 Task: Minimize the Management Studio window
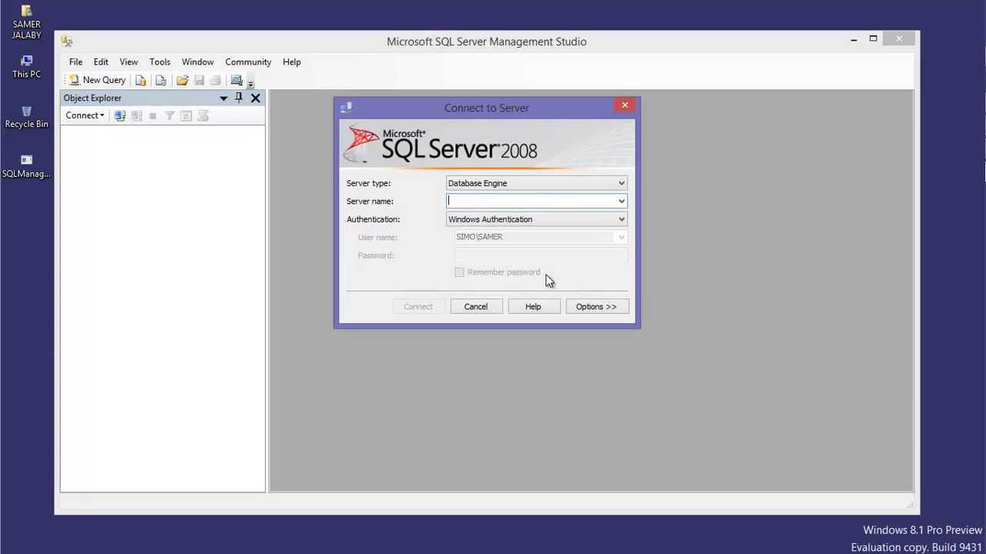point(854,39)
